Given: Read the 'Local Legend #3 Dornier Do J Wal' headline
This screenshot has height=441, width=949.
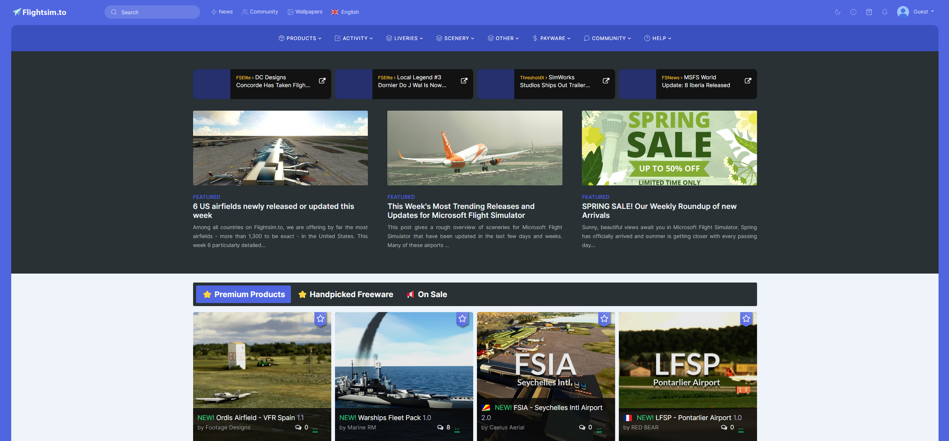Looking at the screenshot, I should point(412,81).
